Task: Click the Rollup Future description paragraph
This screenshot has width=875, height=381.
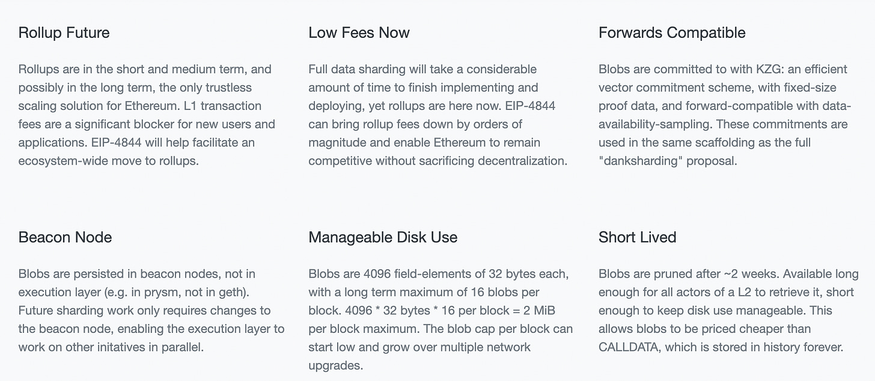Action: [x=147, y=115]
